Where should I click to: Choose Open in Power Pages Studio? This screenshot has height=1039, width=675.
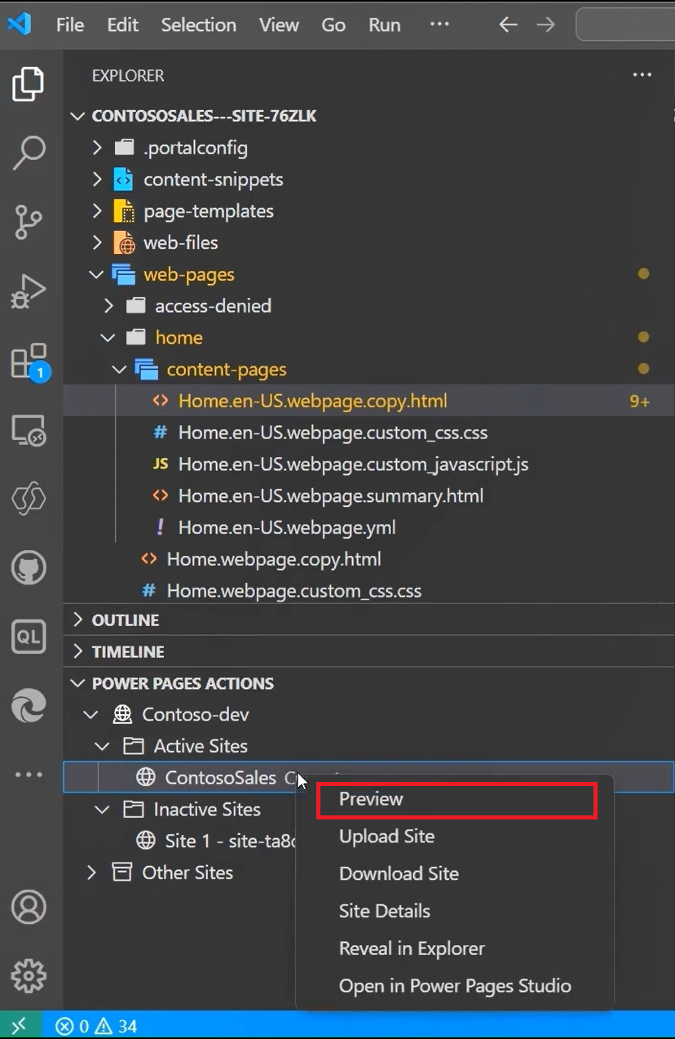coord(455,986)
